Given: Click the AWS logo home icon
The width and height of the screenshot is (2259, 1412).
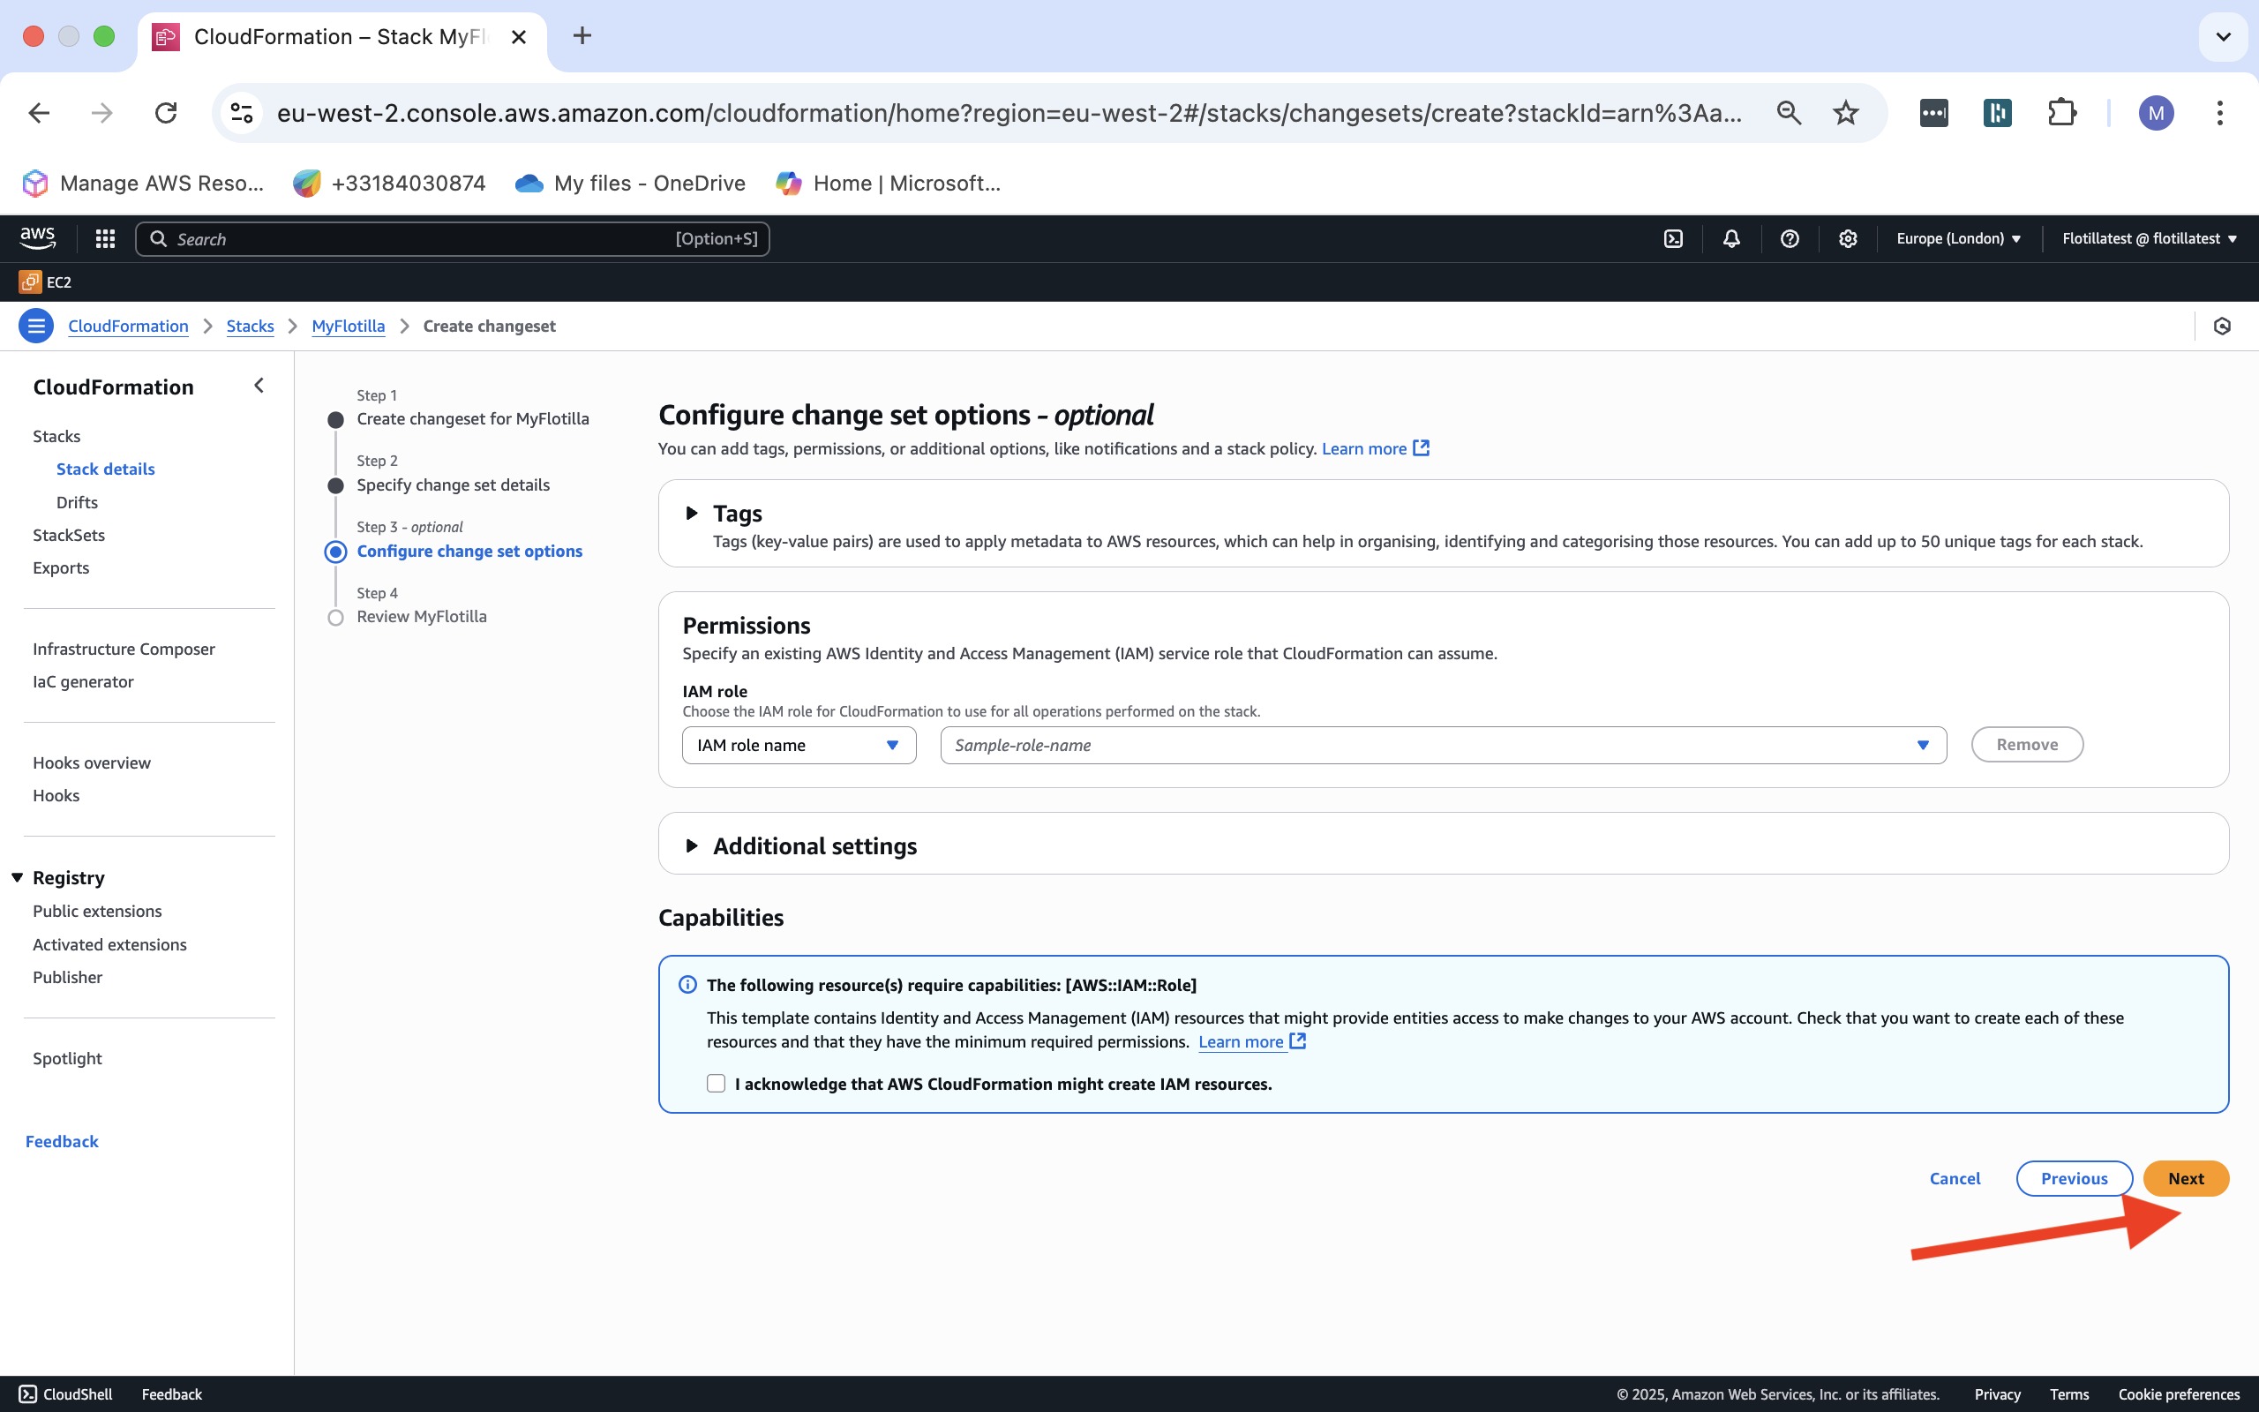Looking at the screenshot, I should [37, 238].
